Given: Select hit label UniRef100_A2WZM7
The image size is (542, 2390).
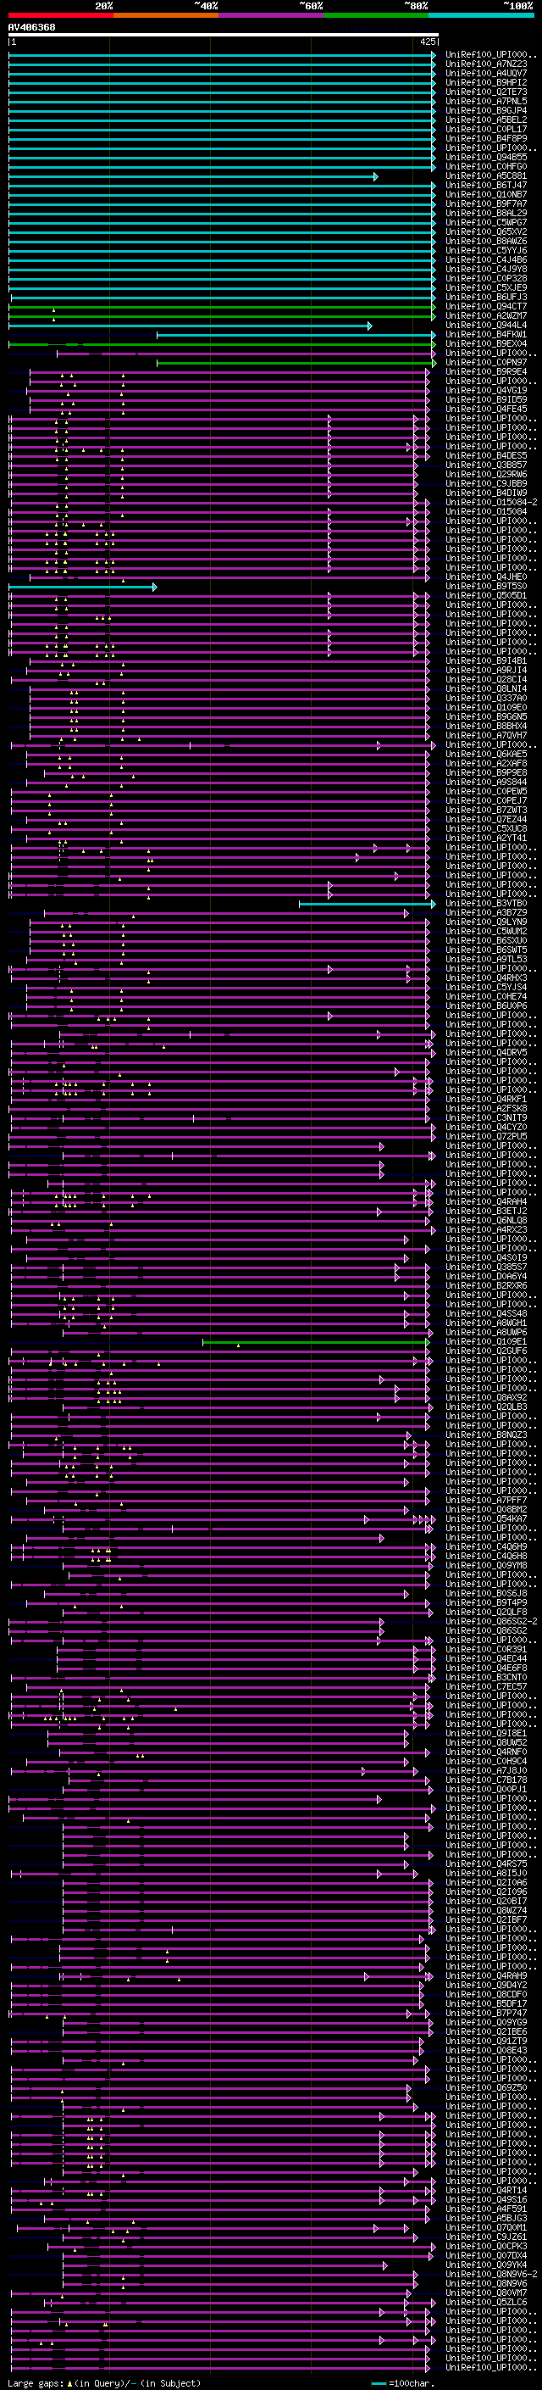Looking at the screenshot, I should click(x=486, y=316).
